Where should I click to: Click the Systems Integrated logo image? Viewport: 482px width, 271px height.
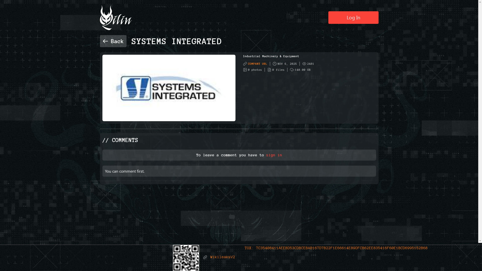tap(169, 88)
